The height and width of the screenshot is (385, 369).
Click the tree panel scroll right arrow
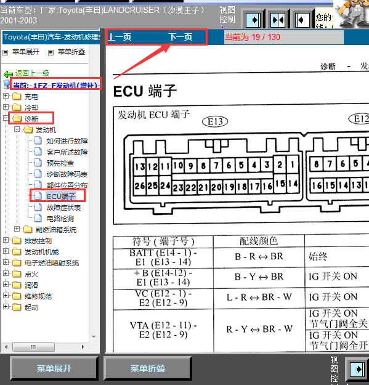pos(83,347)
